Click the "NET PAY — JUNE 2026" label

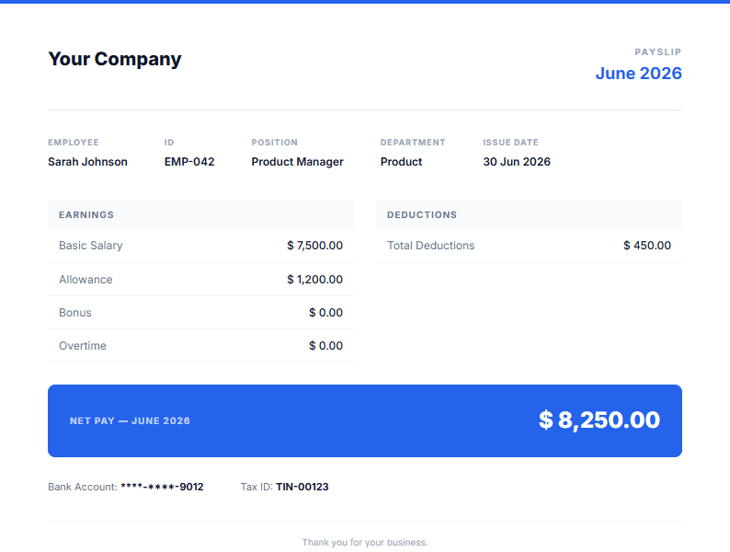[x=130, y=420]
